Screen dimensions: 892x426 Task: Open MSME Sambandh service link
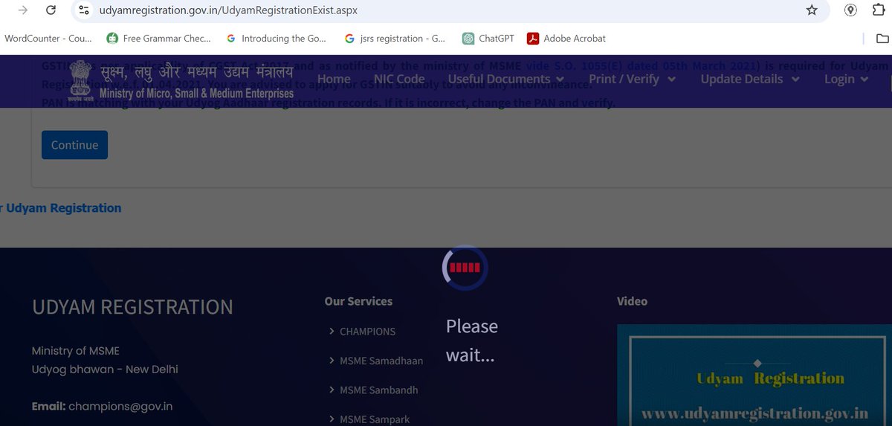click(x=379, y=390)
